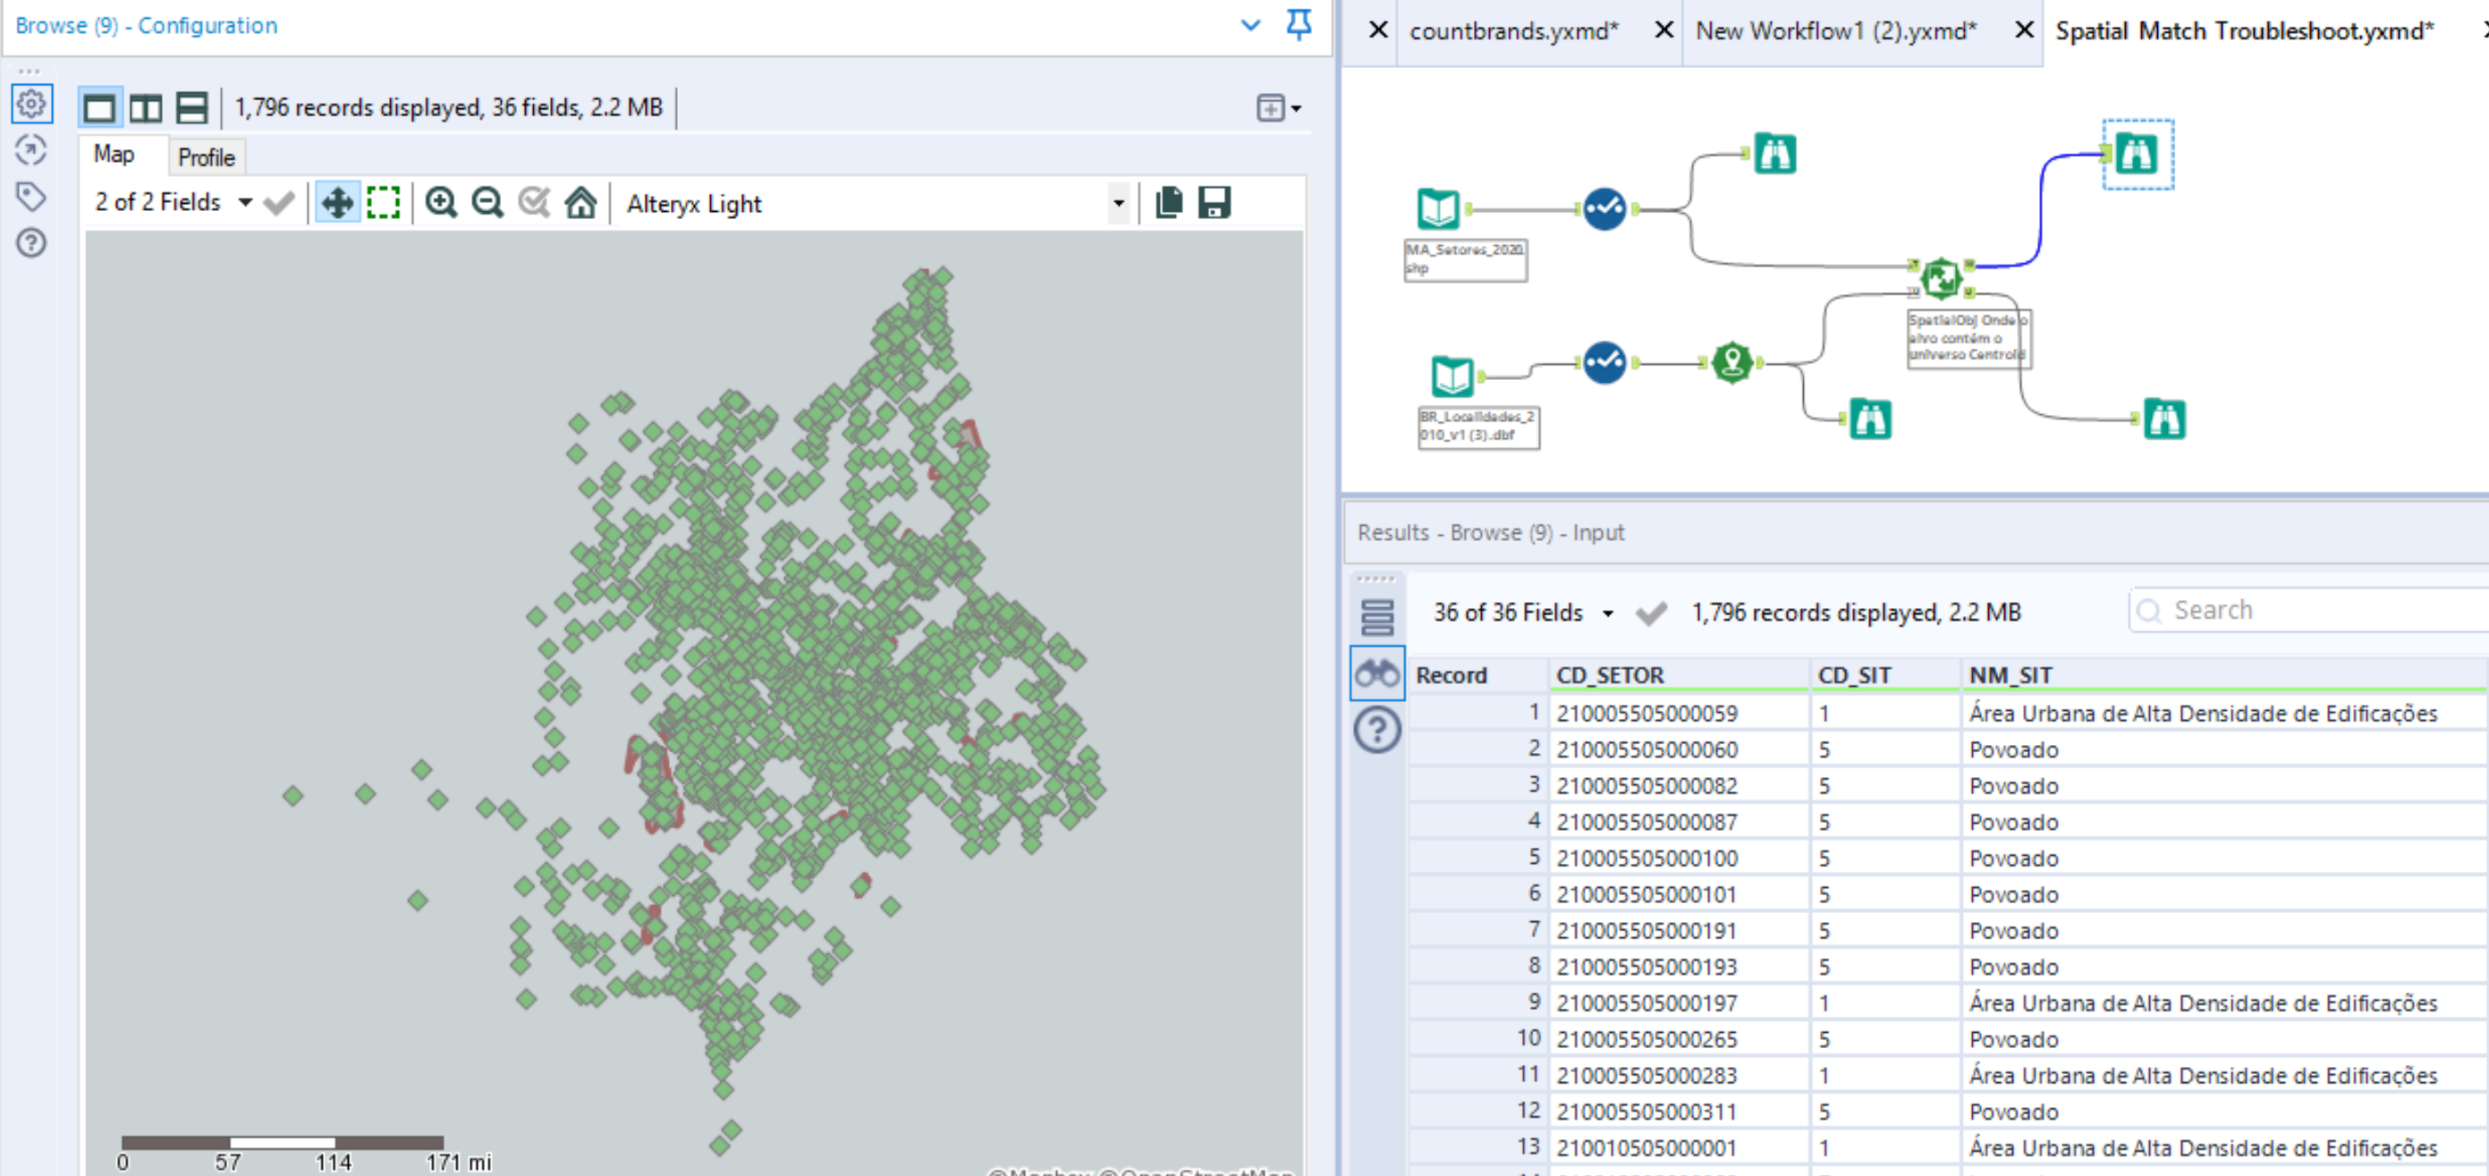Viewport: 2489px width, 1176px height.
Task: Toggle stacked horizontal split view layout
Action: [x=191, y=107]
